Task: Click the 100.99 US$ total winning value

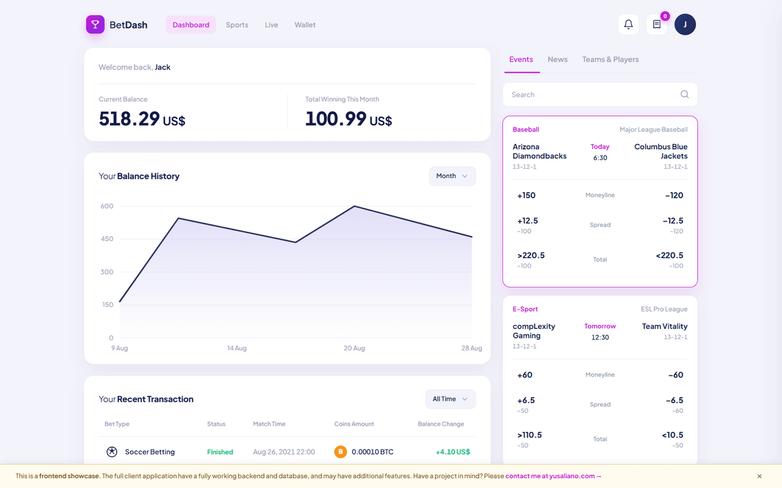Action: pyautogui.click(x=349, y=118)
